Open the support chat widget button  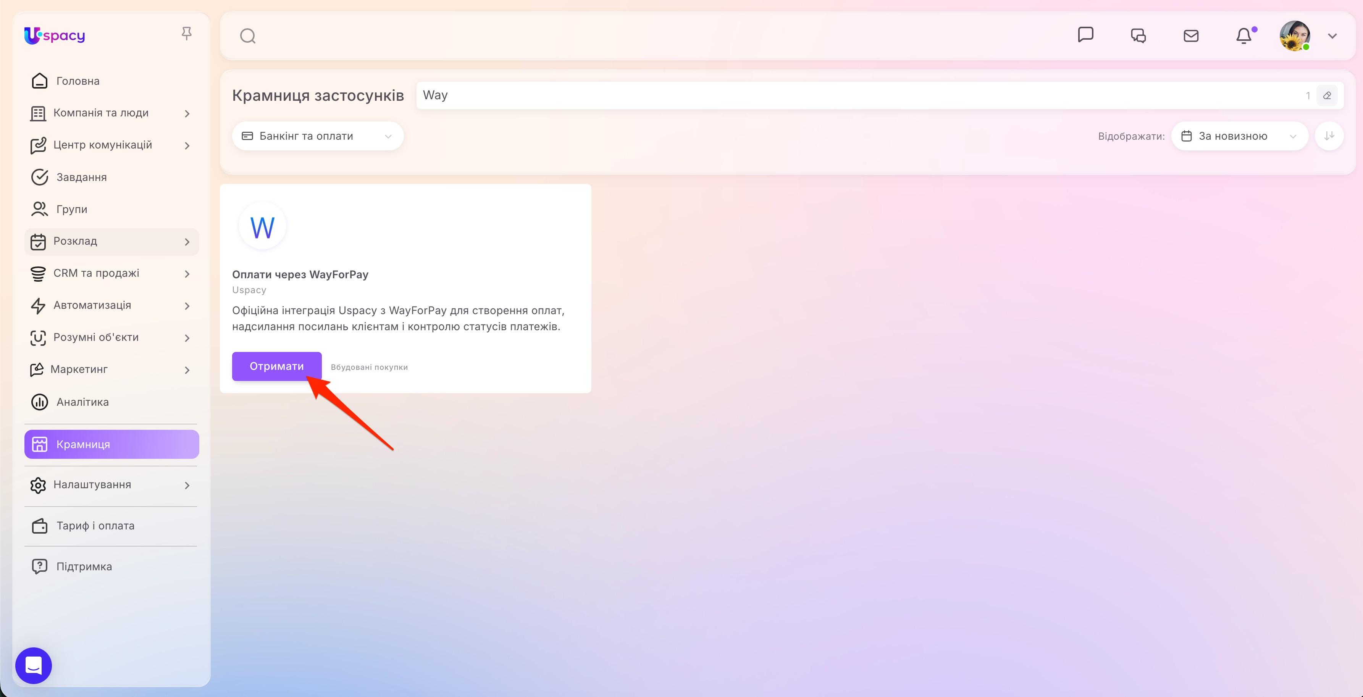click(33, 665)
